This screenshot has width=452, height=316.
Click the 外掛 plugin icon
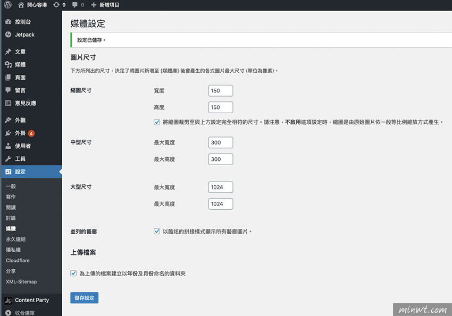point(8,133)
